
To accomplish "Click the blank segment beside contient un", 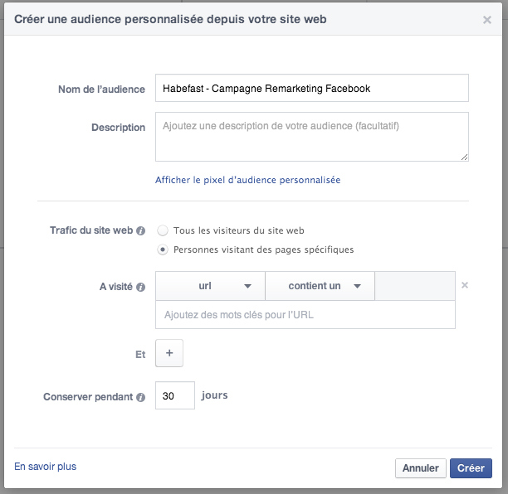I will pyautogui.click(x=415, y=286).
